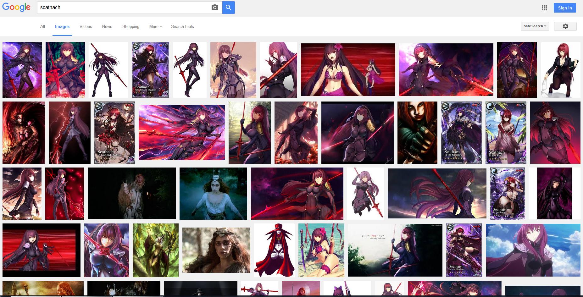583x297 pixels.
Task: Open the purple lightning thumbnail in first row
Action: [22, 70]
